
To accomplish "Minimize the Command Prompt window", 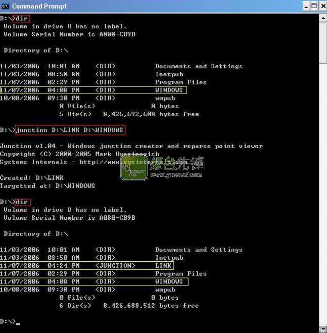I will 307,6.
